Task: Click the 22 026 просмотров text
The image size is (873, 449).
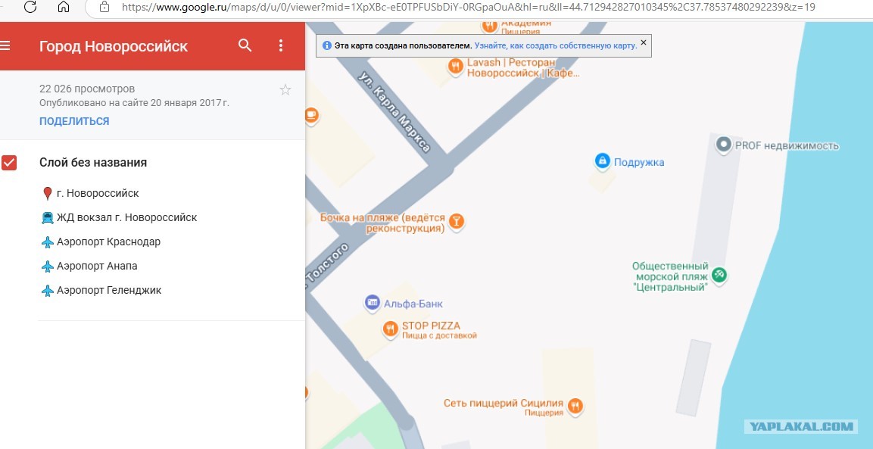Action: [87, 89]
